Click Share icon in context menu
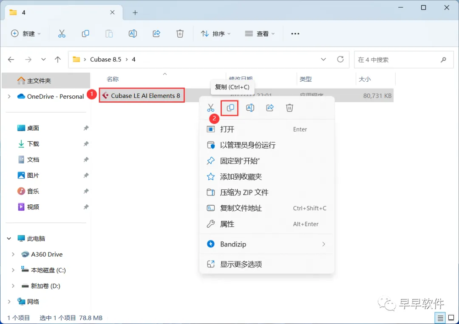This screenshot has height=324, width=459. coord(269,108)
